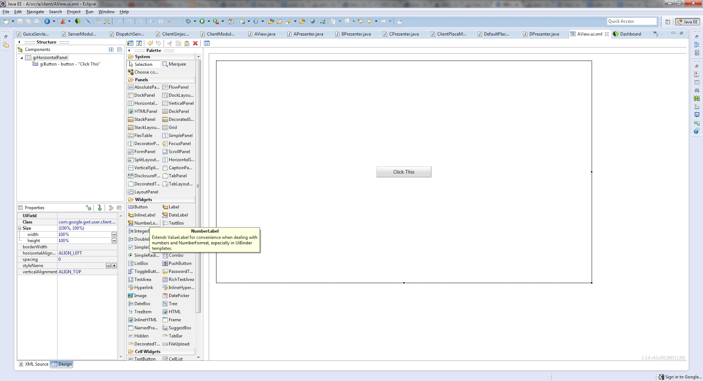703x381 pixels.
Task: Click the Debug bug icon in toolbar
Action: pyautogui.click(x=188, y=21)
